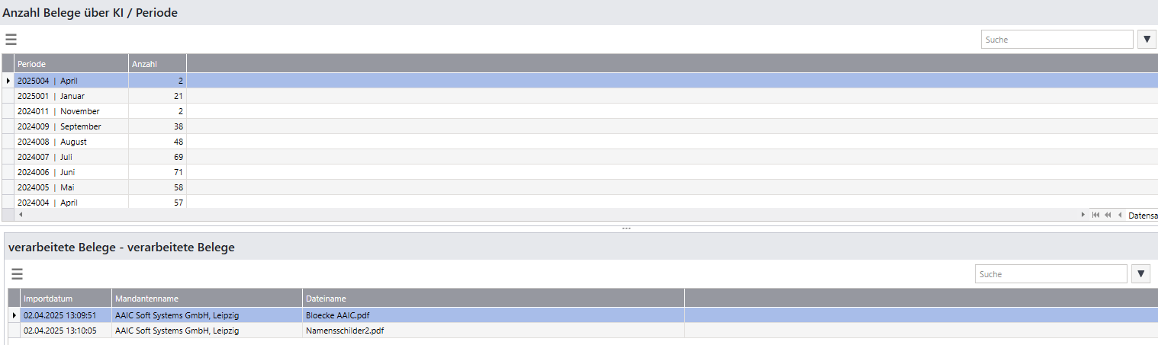Jump to first record in navigator
Image resolution: width=1158 pixels, height=345 pixels.
1095,215
